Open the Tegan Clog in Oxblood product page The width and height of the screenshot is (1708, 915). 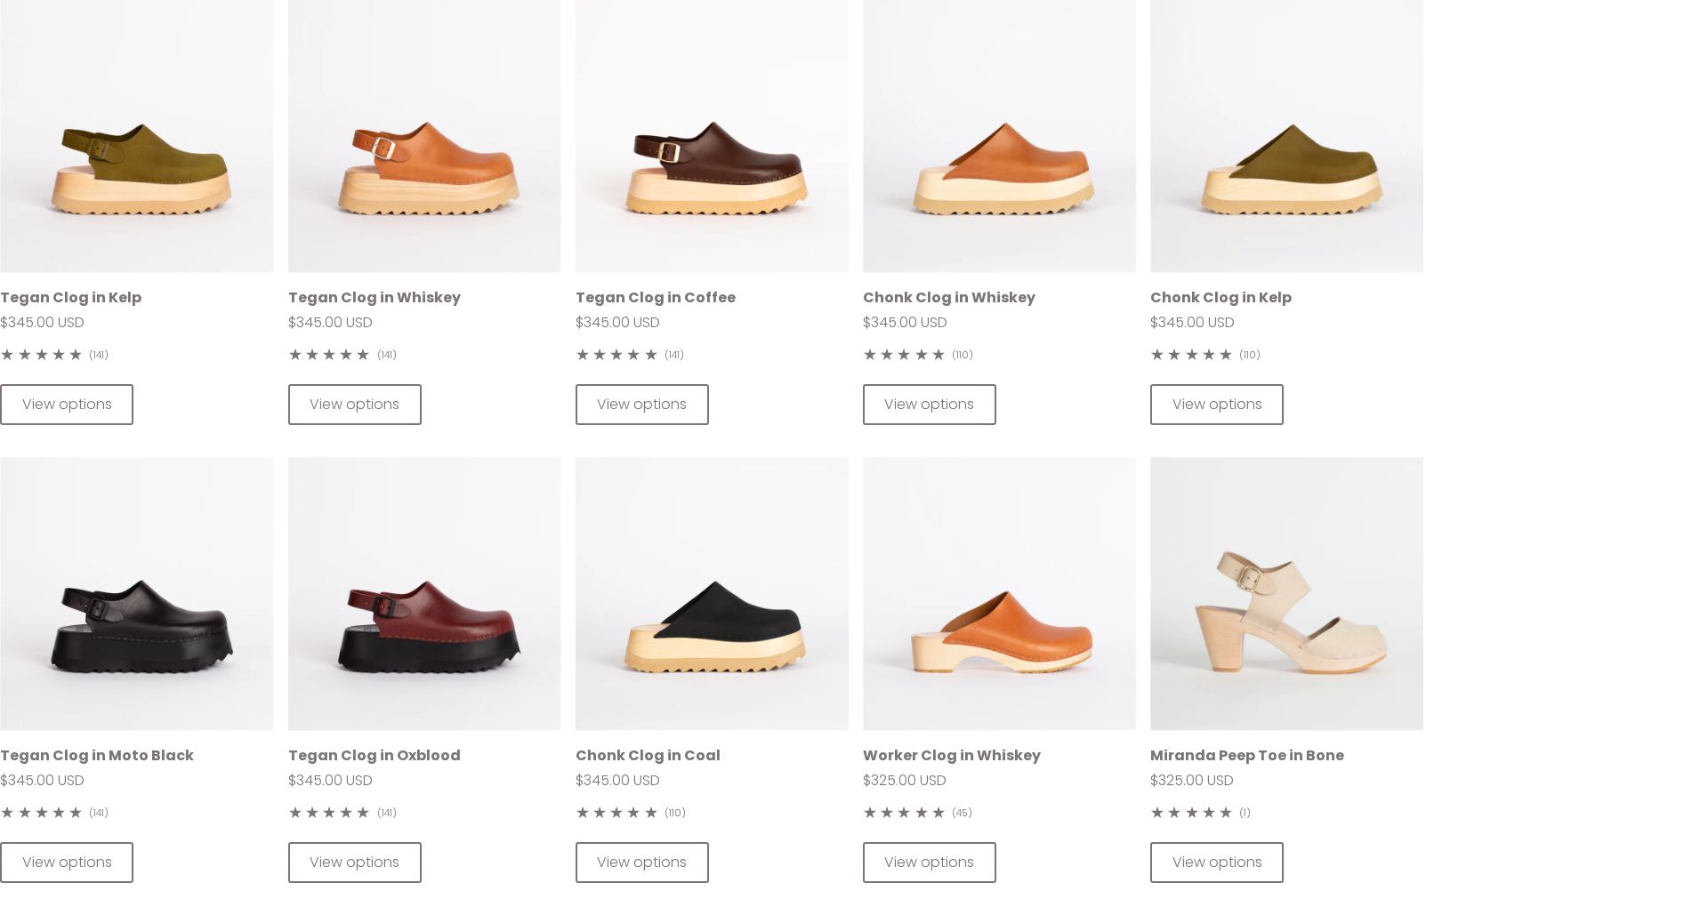click(x=374, y=755)
